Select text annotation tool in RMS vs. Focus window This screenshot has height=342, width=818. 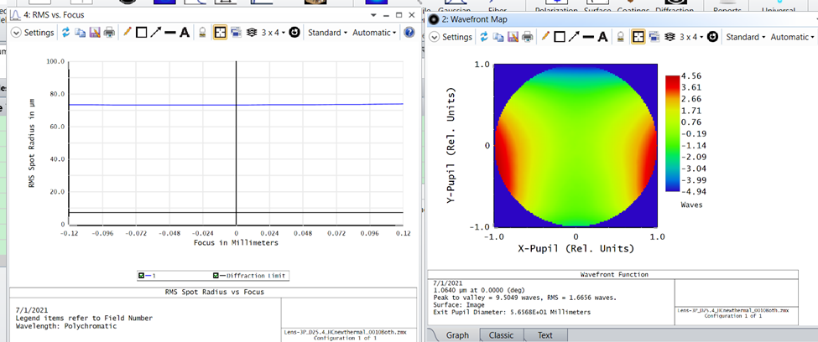click(185, 33)
